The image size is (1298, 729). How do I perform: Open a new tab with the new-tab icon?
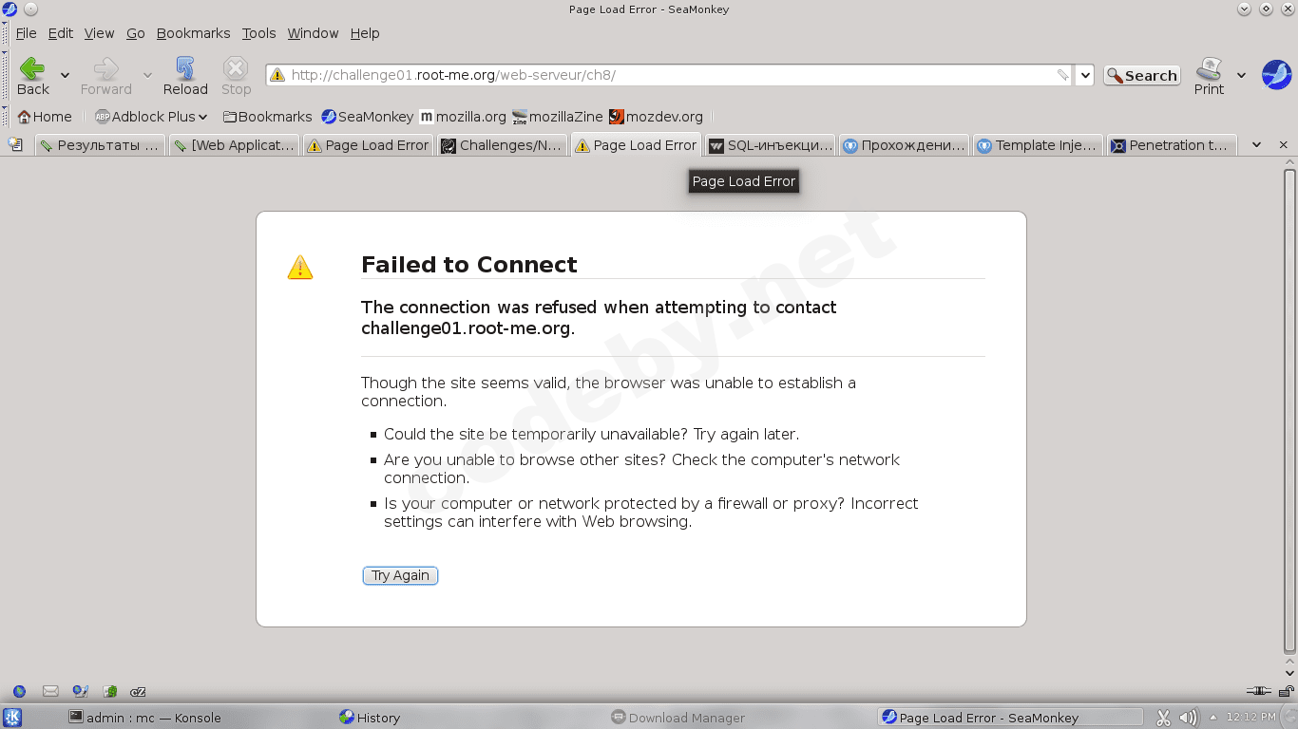[x=15, y=144]
